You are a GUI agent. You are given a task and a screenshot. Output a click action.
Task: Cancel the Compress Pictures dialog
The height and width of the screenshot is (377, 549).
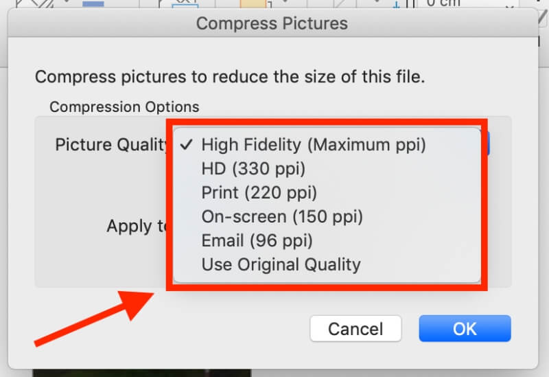[x=355, y=329]
